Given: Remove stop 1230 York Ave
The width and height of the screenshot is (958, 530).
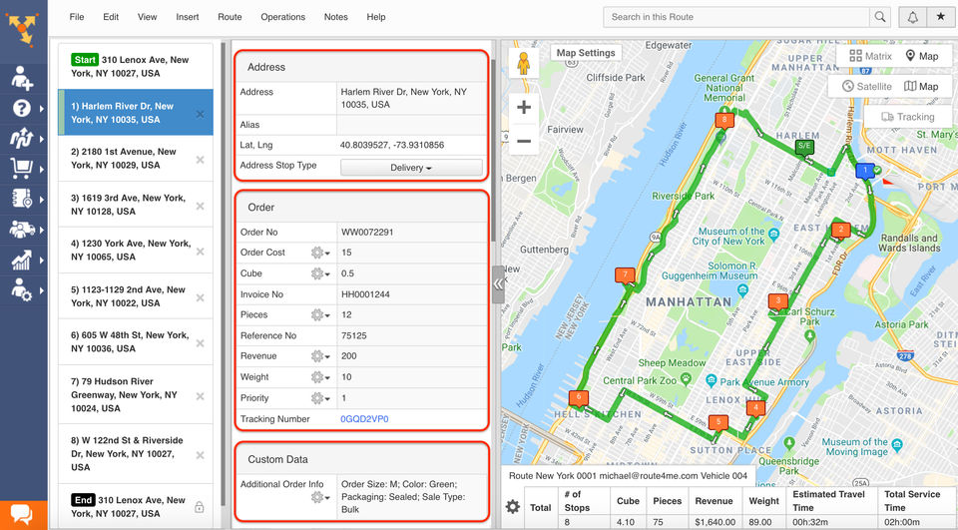Looking at the screenshot, I should pos(200,252).
